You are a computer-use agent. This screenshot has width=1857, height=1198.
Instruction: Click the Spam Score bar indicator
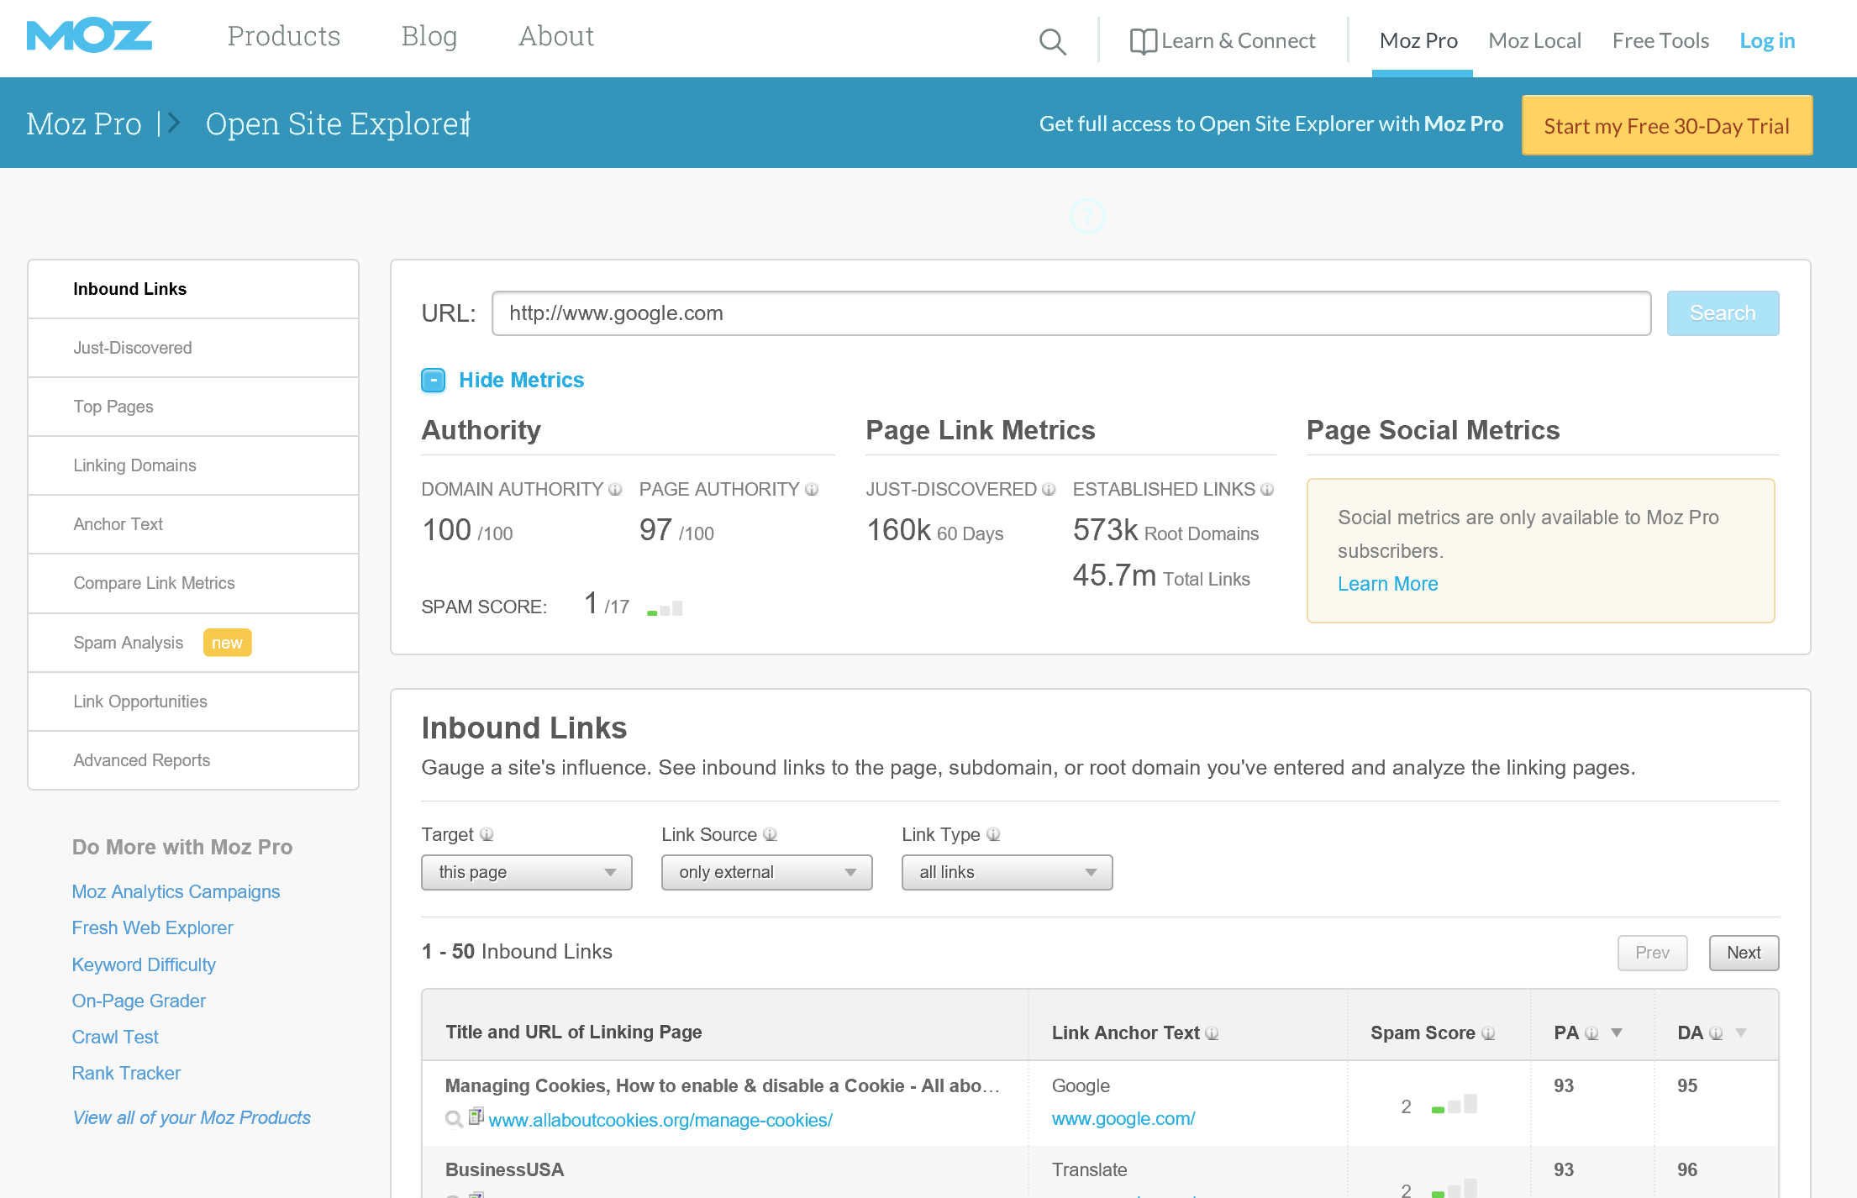tap(664, 607)
